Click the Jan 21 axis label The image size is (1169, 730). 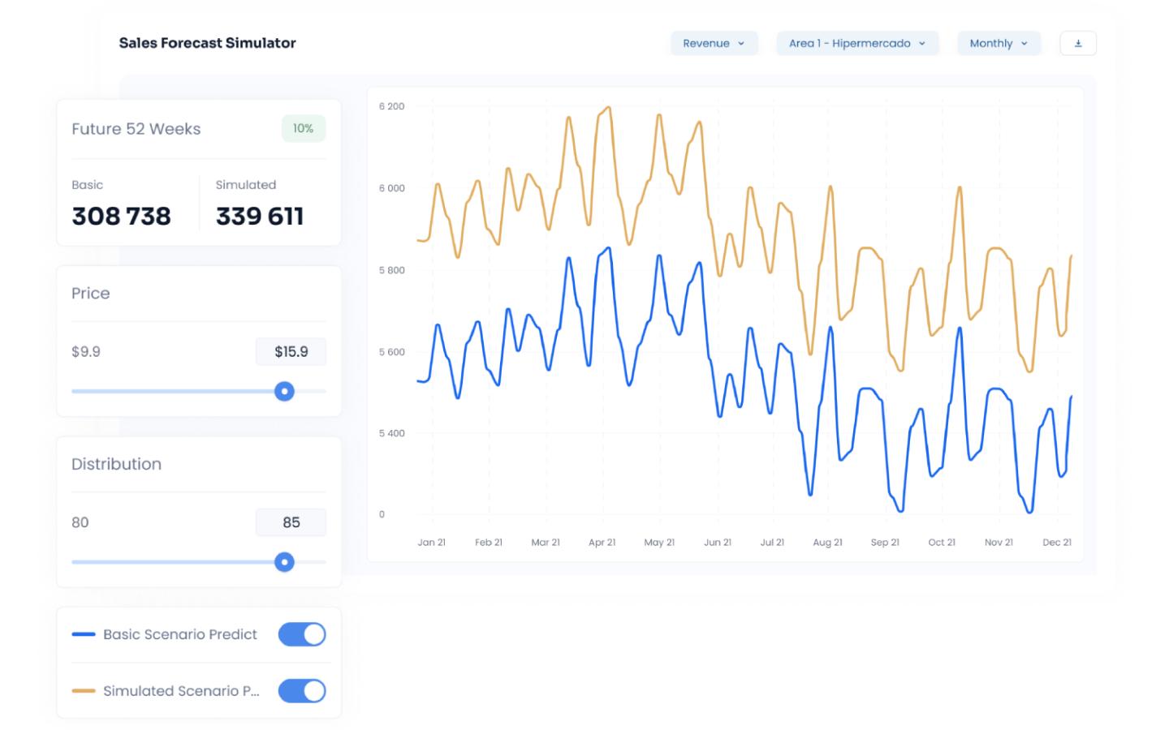pyautogui.click(x=431, y=542)
